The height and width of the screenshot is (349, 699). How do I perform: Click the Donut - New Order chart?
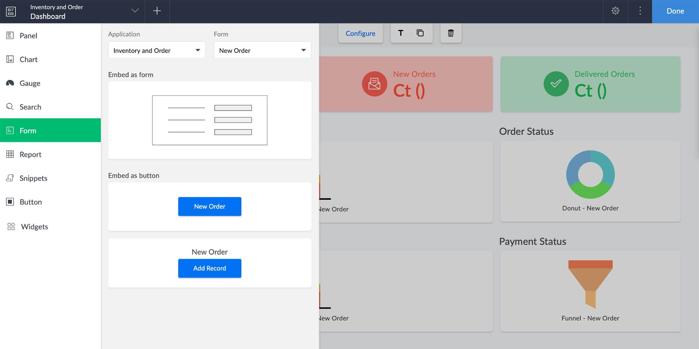coord(590,174)
